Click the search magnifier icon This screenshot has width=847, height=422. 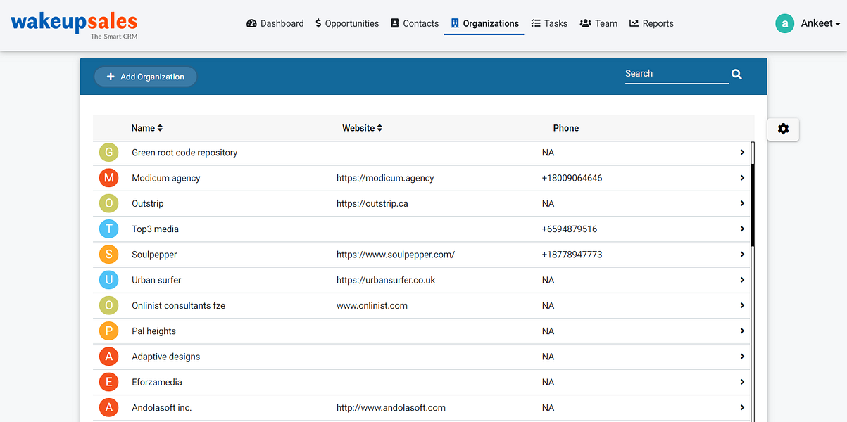pos(736,74)
